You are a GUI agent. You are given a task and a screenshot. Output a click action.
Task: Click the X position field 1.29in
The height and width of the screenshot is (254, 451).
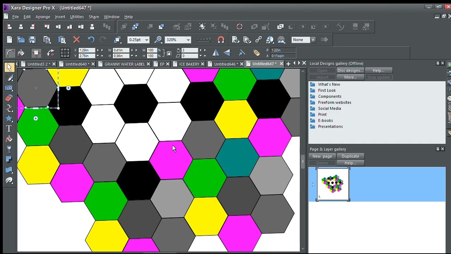coord(87,50)
